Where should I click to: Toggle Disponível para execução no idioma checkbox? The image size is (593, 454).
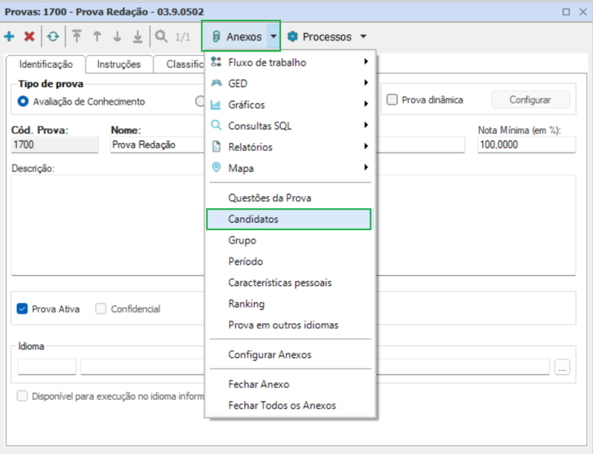23,396
